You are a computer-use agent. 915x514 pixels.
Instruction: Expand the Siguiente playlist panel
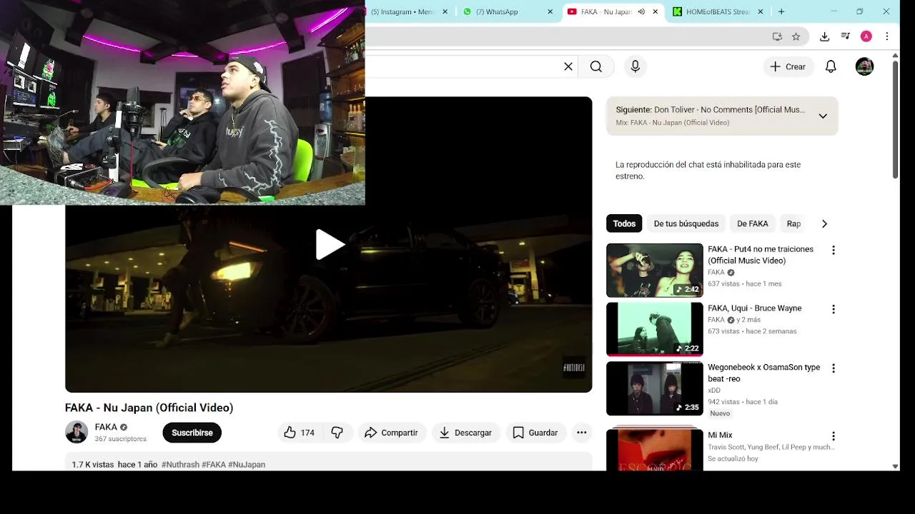point(823,116)
